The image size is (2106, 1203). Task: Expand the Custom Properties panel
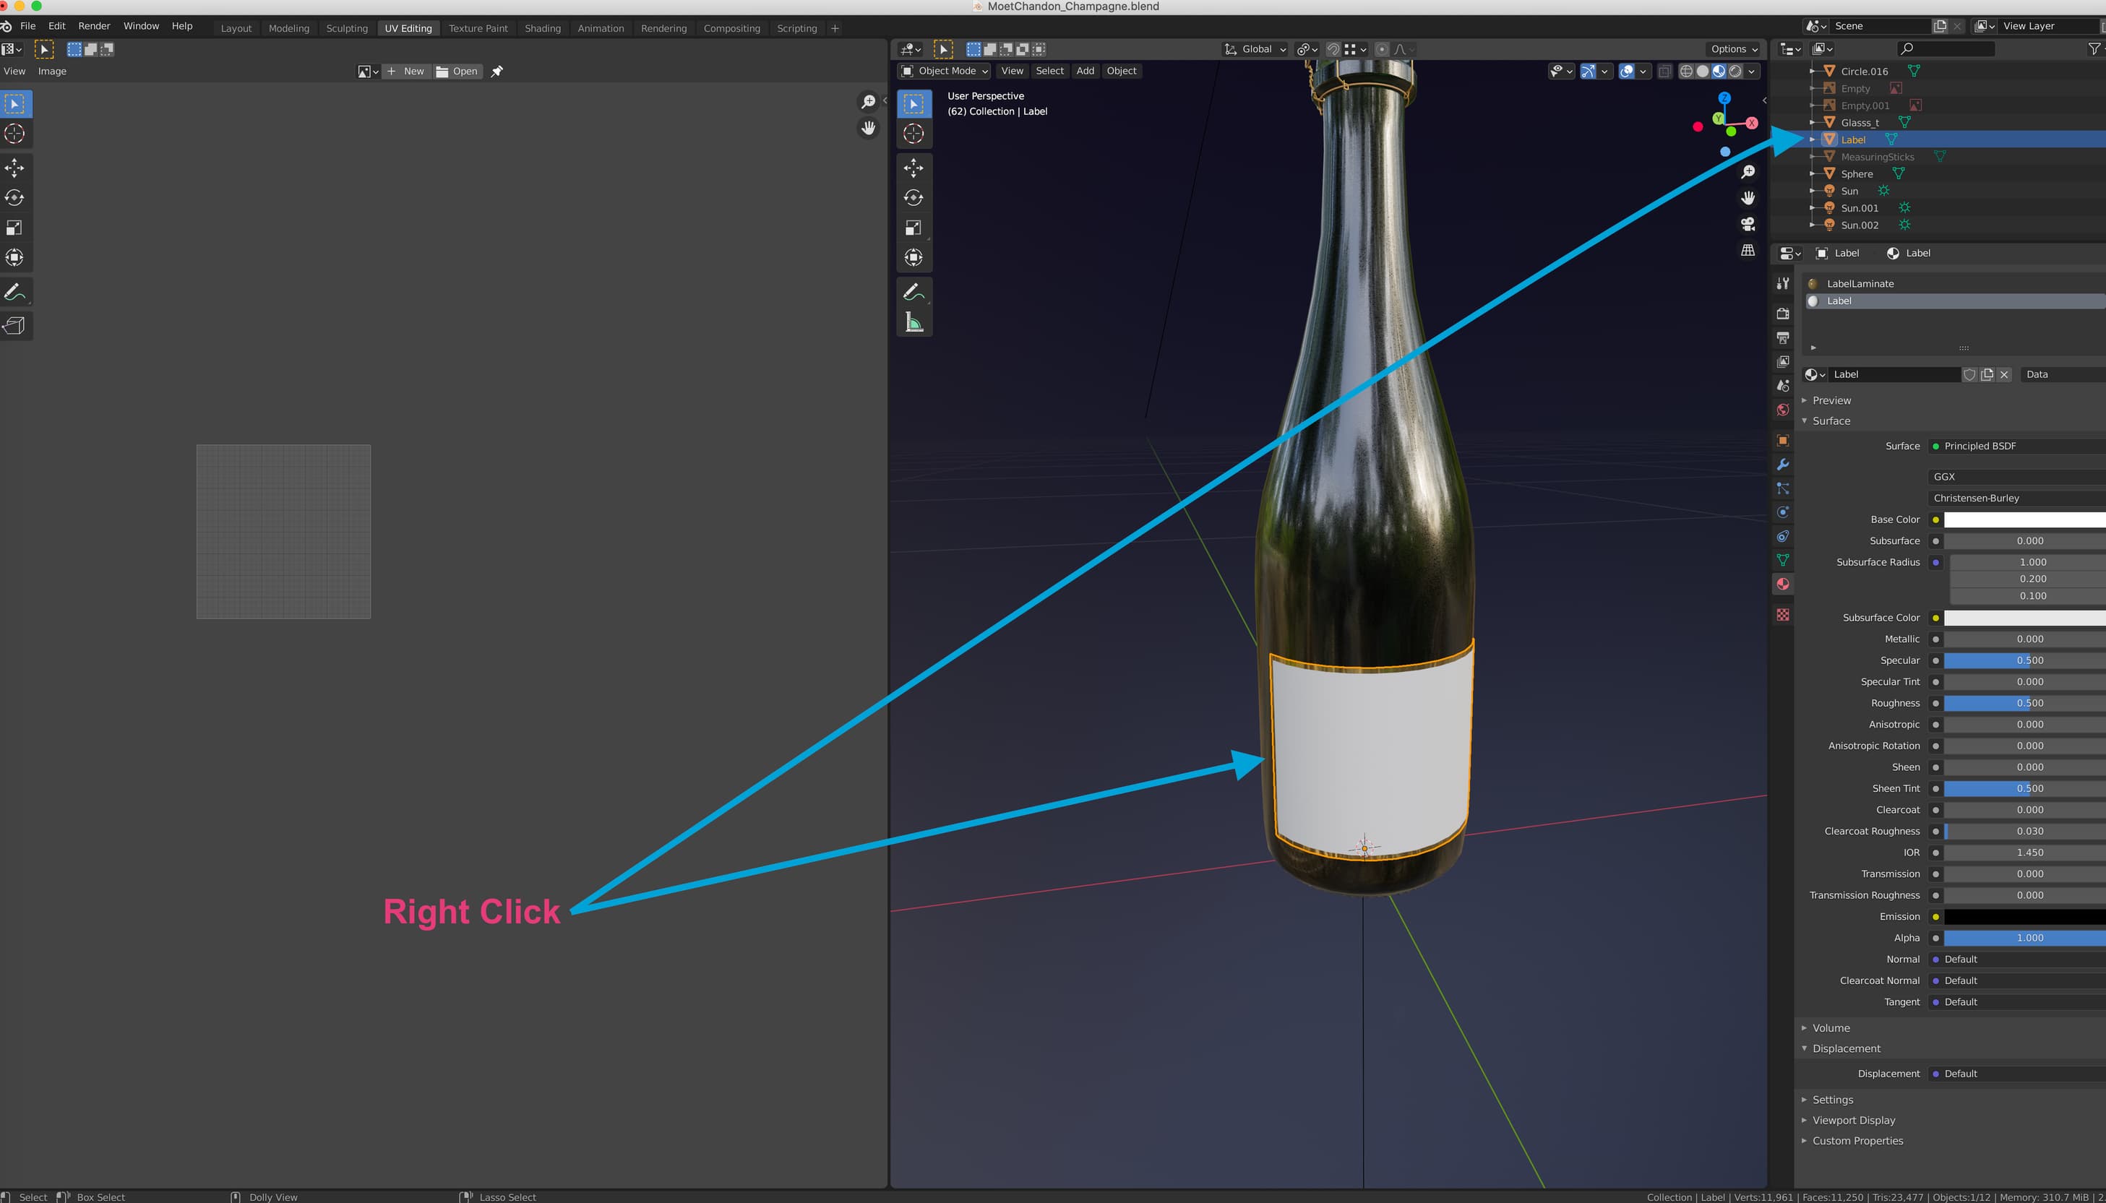tap(1857, 1141)
